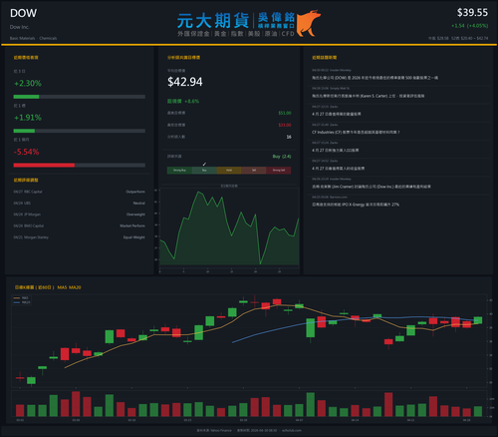Click the +2.30% three-day performance value

28,83
